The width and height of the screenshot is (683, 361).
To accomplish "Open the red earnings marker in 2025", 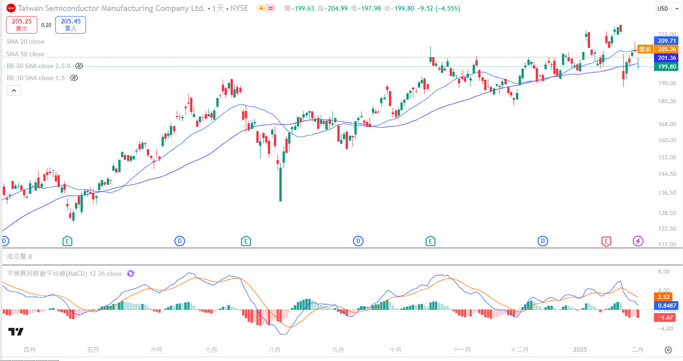I will coord(607,241).
